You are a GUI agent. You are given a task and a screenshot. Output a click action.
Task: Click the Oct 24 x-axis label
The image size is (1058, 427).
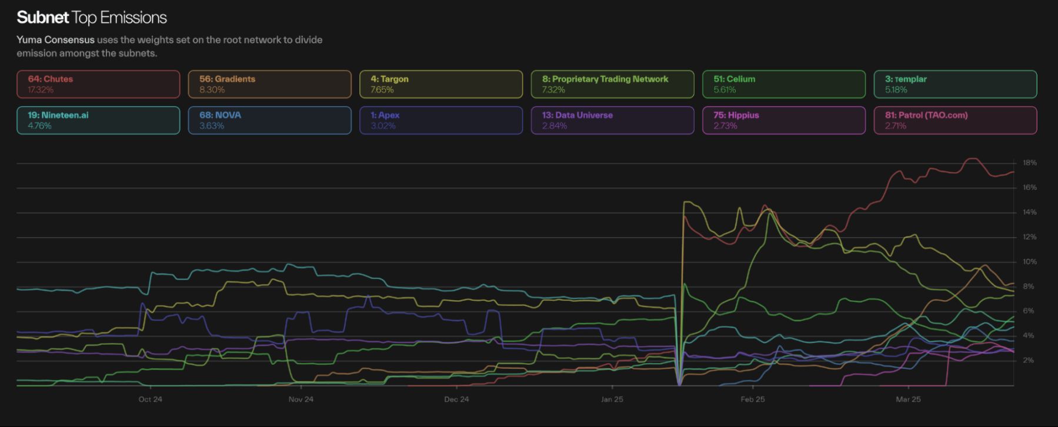point(150,399)
